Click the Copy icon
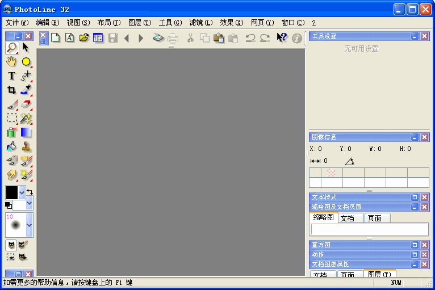Image resolution: width=435 pixels, height=290 pixels. (205, 38)
